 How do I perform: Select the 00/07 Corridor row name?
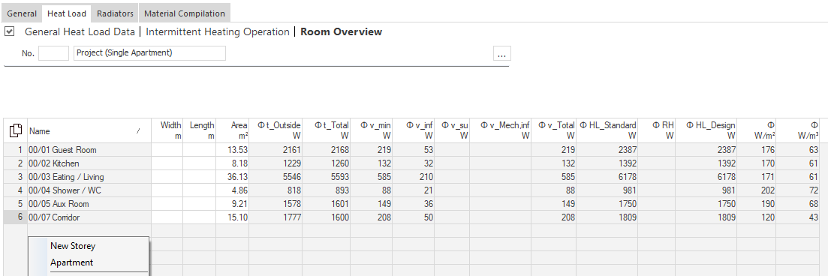[x=89, y=217]
